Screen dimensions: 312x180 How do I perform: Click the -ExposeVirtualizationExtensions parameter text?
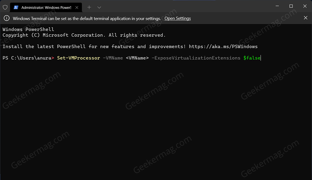point(196,58)
